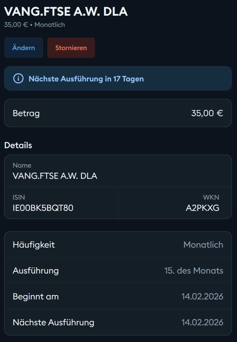
Task: Click the '15. des Monats' execution value
Action: pyautogui.click(x=194, y=271)
